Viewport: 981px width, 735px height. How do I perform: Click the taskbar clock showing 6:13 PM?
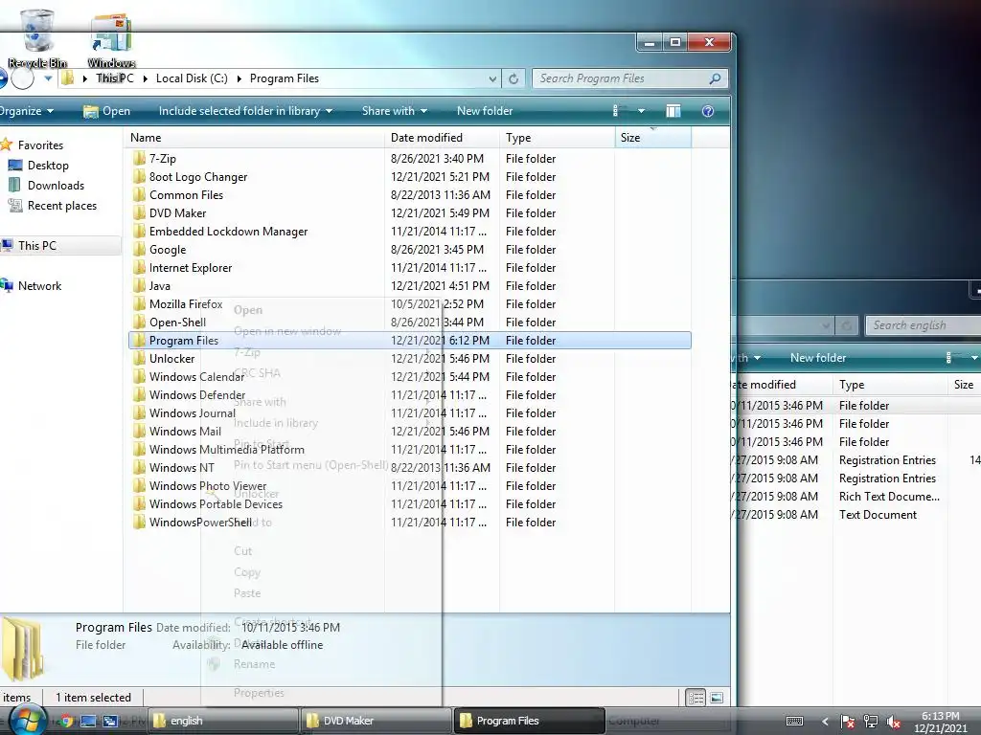pyautogui.click(x=941, y=722)
